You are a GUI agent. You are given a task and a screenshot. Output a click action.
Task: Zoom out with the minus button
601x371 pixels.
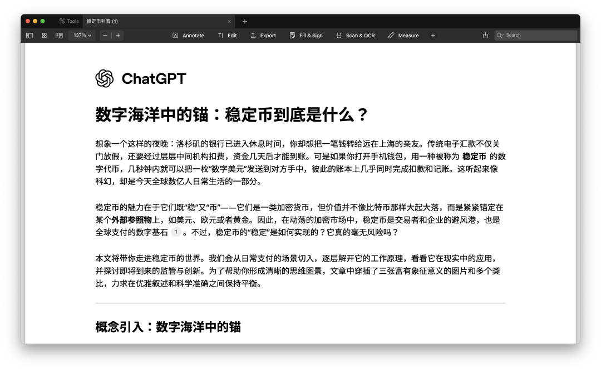(x=105, y=35)
